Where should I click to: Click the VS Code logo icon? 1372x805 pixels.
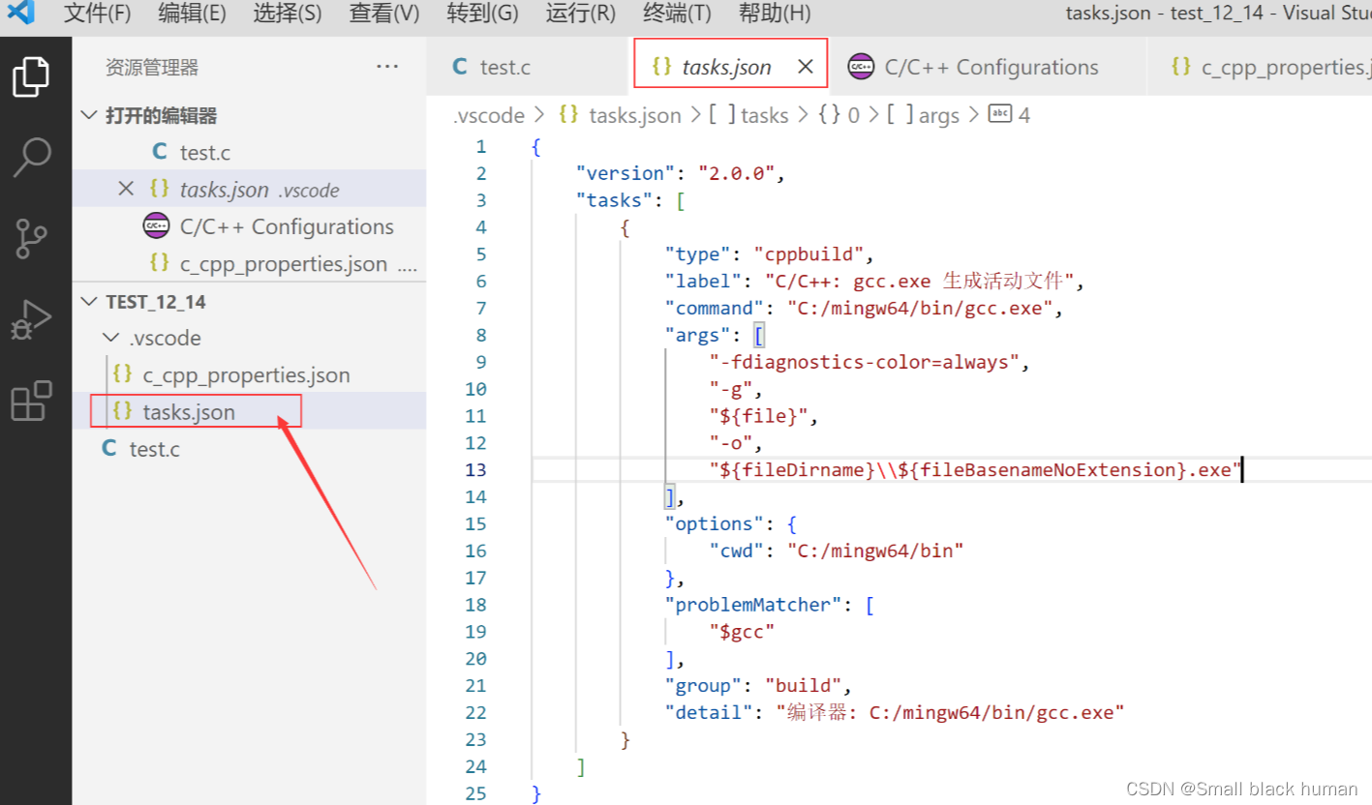coord(20,14)
